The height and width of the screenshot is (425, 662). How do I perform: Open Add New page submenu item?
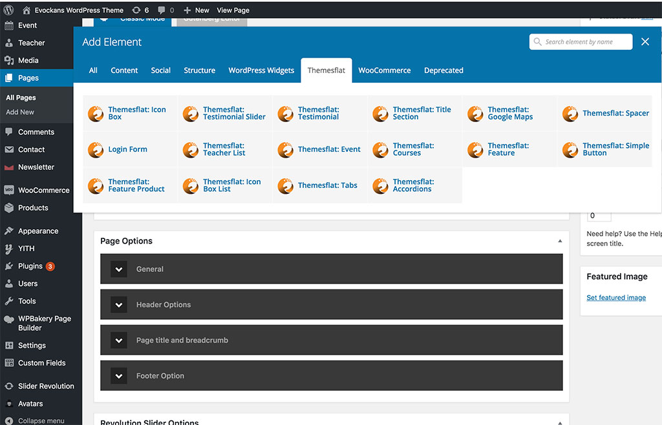coord(20,112)
